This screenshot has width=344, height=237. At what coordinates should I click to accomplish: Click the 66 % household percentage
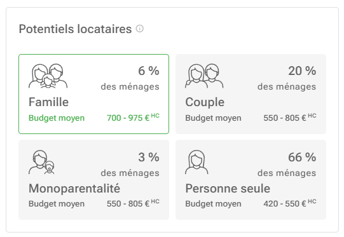302,158
